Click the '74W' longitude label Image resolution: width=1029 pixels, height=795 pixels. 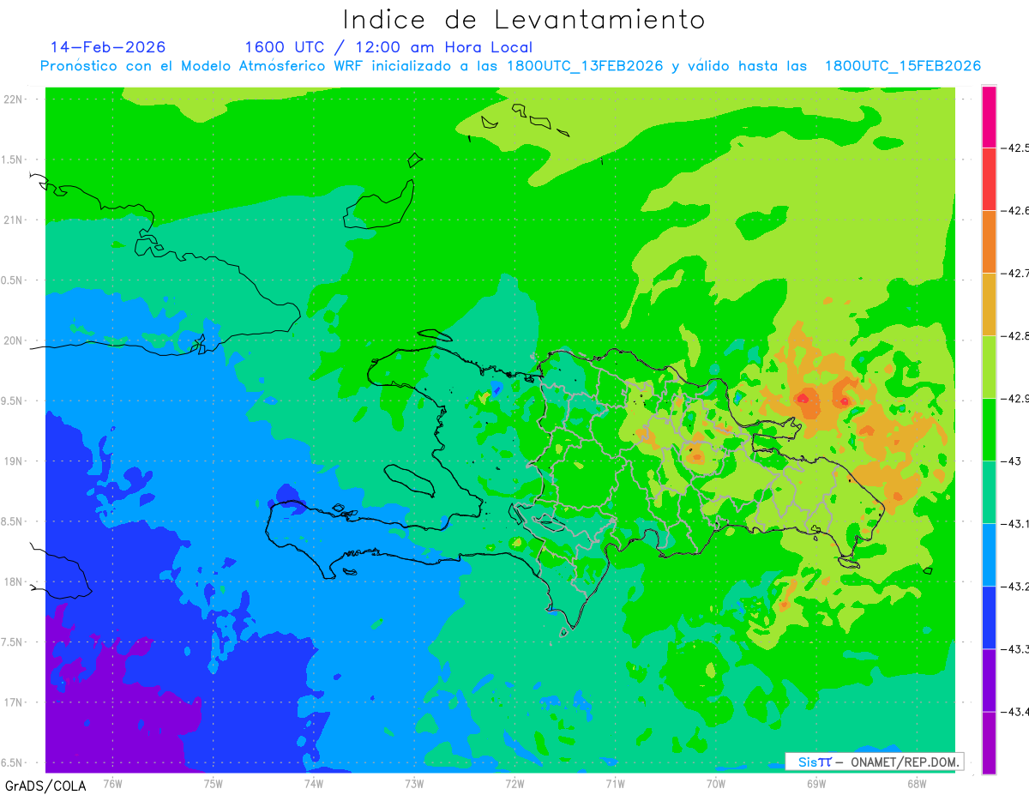pyautogui.click(x=314, y=784)
